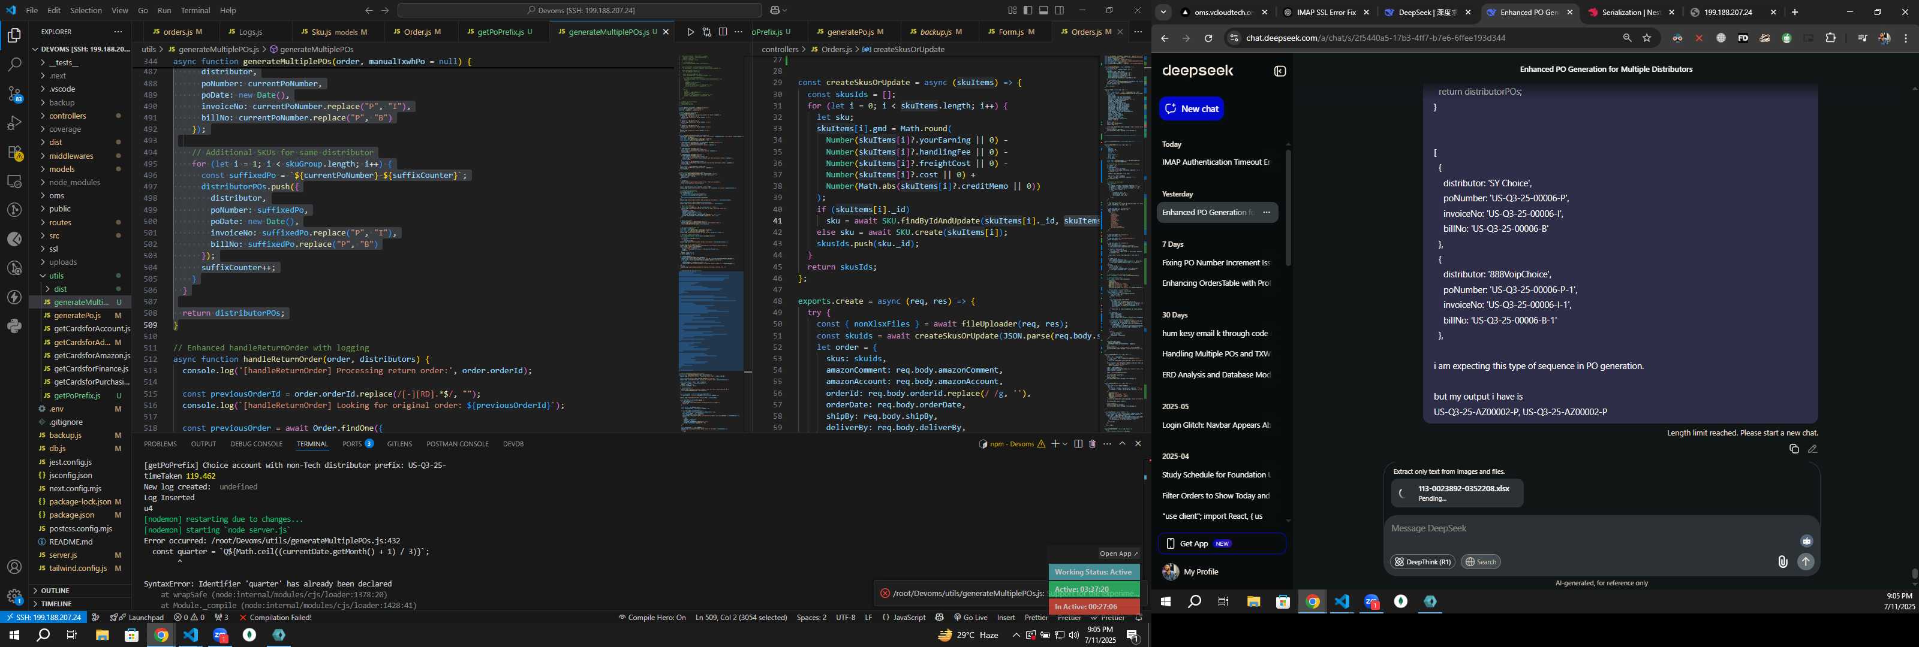Image resolution: width=1919 pixels, height=647 pixels.
Task: Open generatePo.js in explorer tree
Action: pyautogui.click(x=80, y=316)
